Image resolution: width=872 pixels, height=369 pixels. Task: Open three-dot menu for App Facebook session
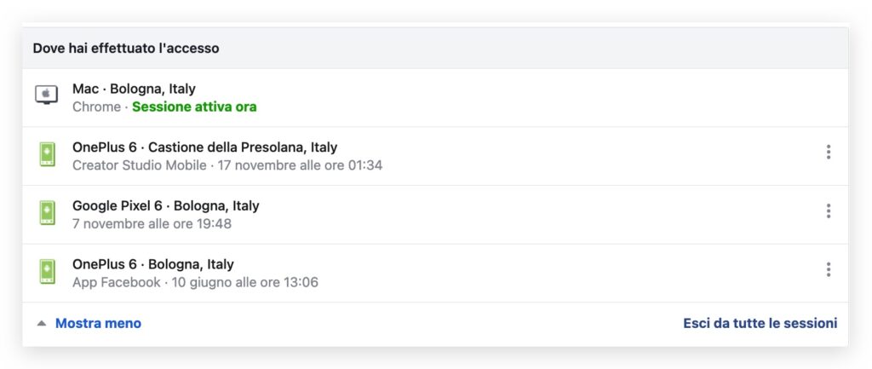tap(828, 269)
